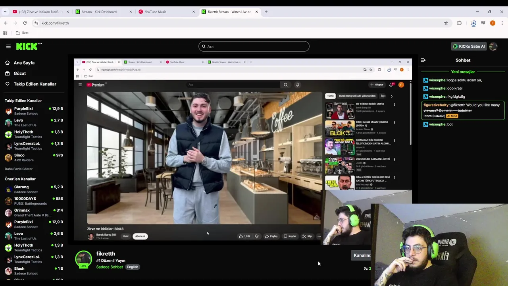
Task: Click the 2025 UCUBE KATMAN LİSTESİ thumbnail
Action: [340, 165]
